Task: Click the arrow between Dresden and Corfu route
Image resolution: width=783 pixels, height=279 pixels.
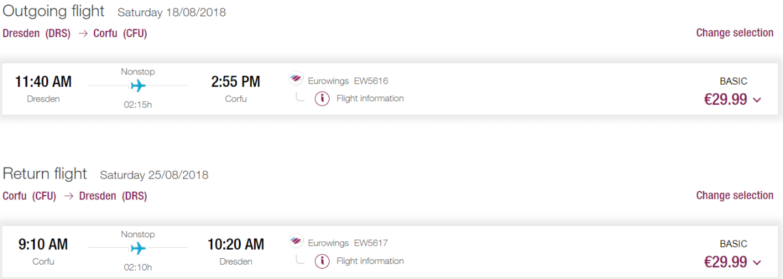Action: point(83,33)
